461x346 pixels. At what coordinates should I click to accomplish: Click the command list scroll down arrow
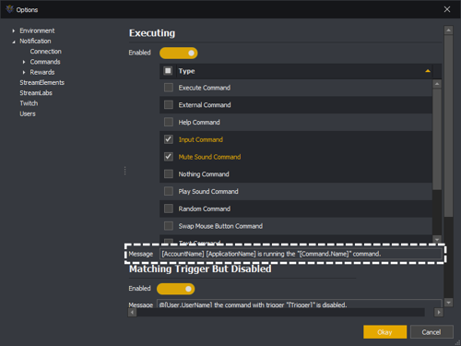coord(437,239)
